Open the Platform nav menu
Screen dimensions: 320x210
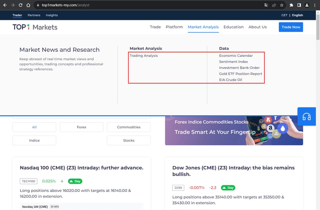pyautogui.click(x=174, y=27)
